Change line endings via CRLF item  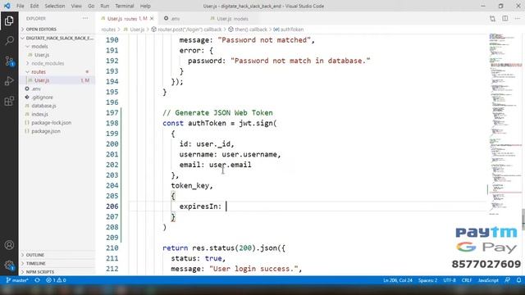[x=467, y=280]
